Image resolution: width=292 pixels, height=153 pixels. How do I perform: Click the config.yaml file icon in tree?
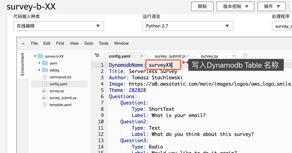click(x=44, y=84)
